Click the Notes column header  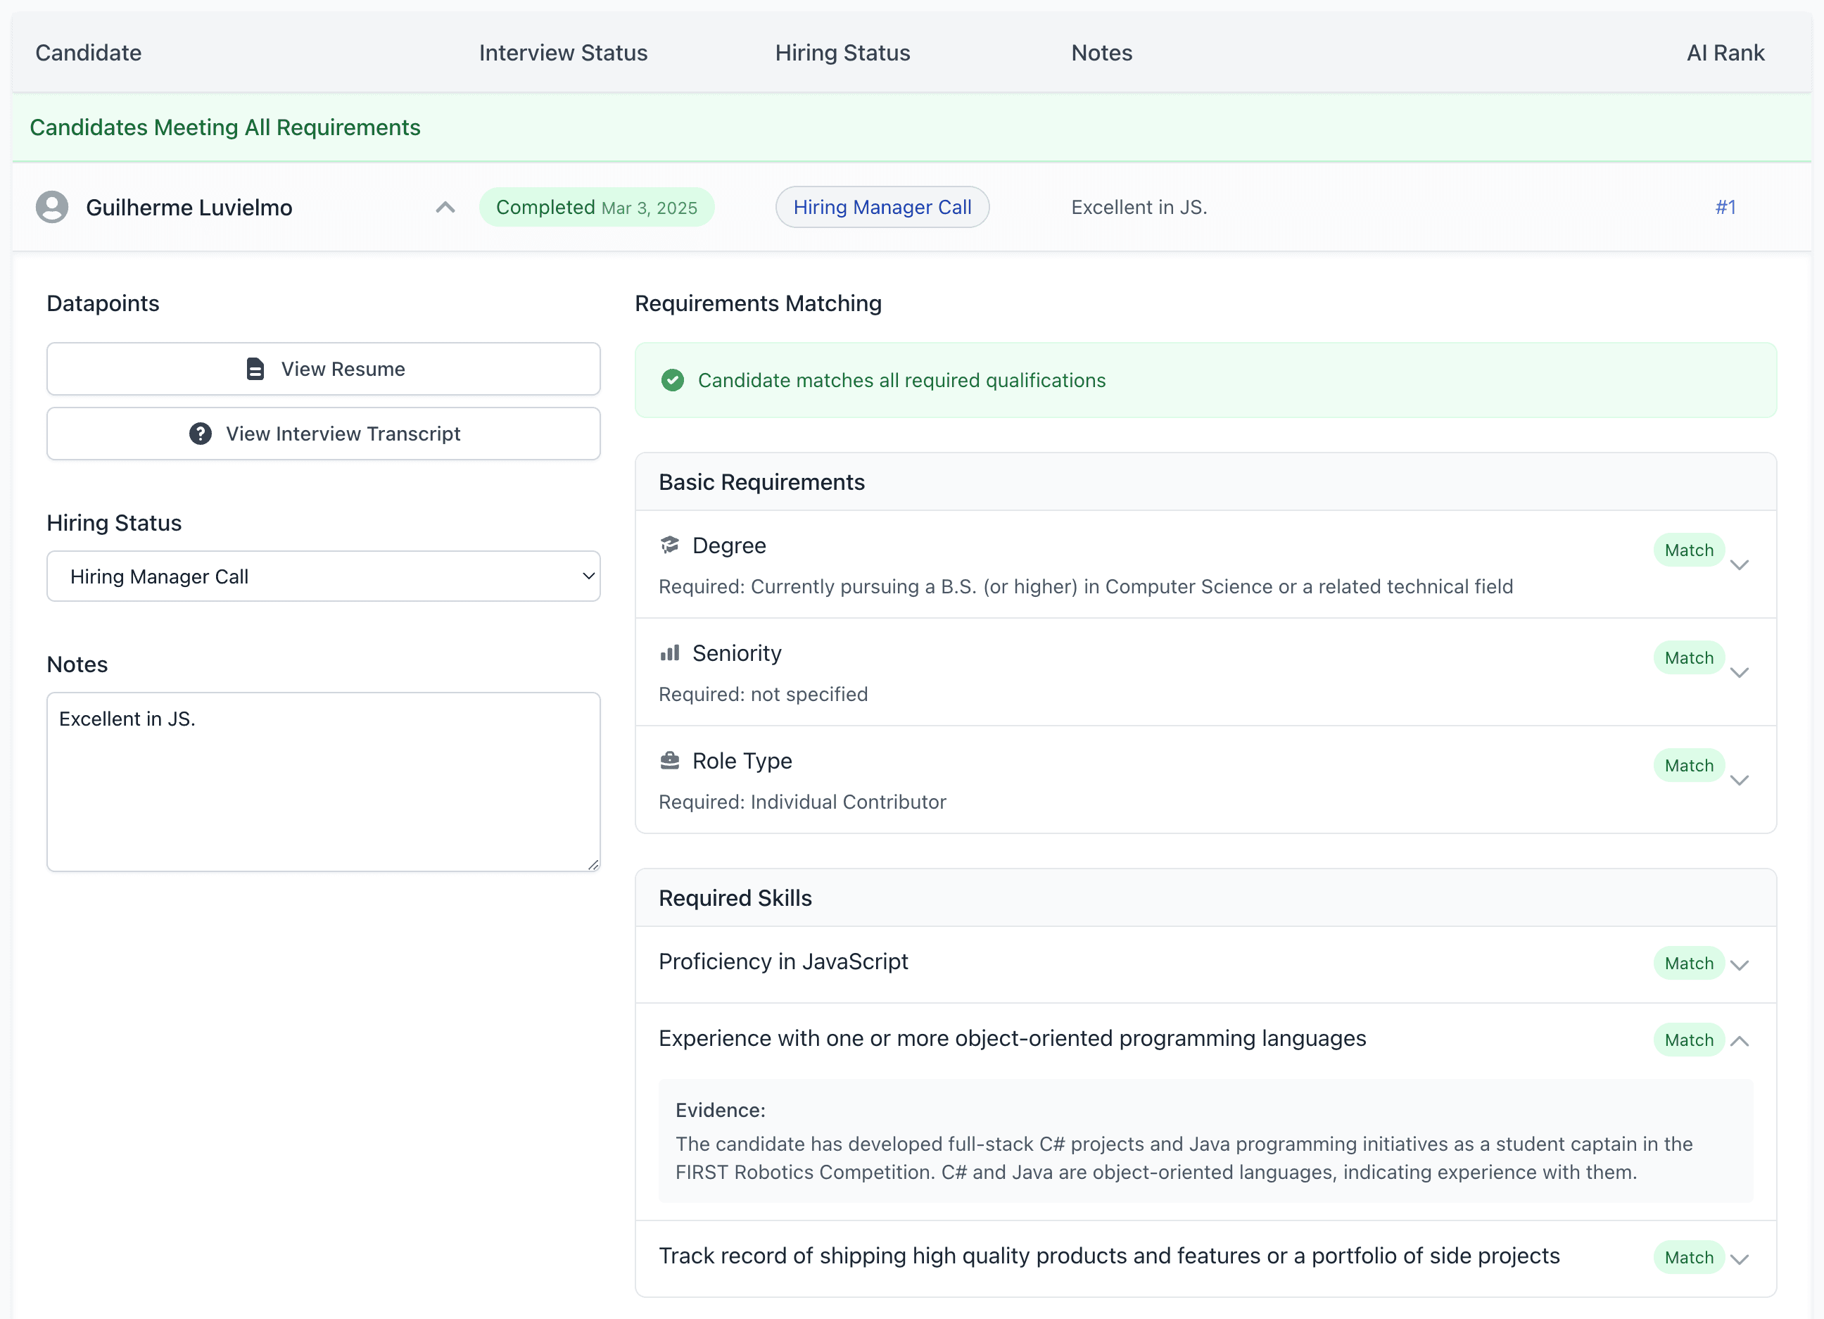tap(1101, 52)
